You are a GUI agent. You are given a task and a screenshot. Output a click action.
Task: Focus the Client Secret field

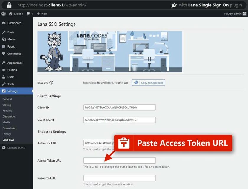pos(119,120)
